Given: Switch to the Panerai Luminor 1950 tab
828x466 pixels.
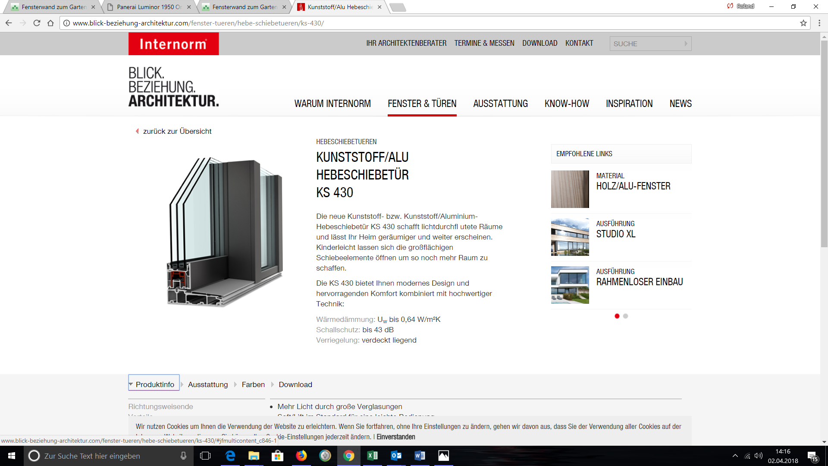Looking at the screenshot, I should 149,7.
